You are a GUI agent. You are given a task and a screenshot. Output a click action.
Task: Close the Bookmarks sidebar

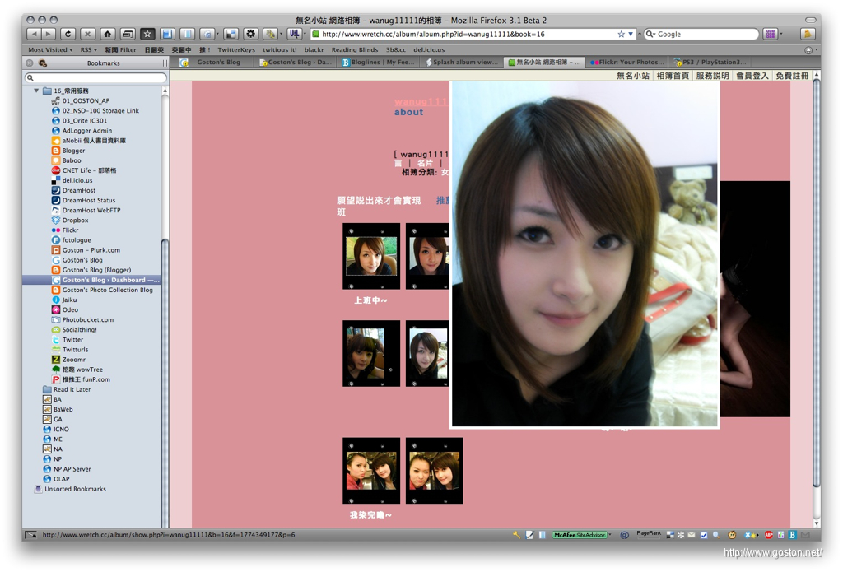[x=30, y=63]
